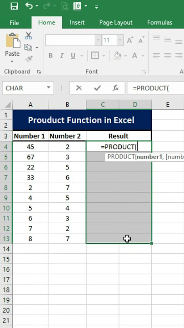Open the Font Color dropdown arrow
The height and width of the screenshot is (328, 184).
pyautogui.click(x=143, y=56)
